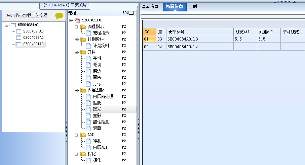Click the document icon next to 内层AOI
Screen dimensions: 305x165
(88, 148)
